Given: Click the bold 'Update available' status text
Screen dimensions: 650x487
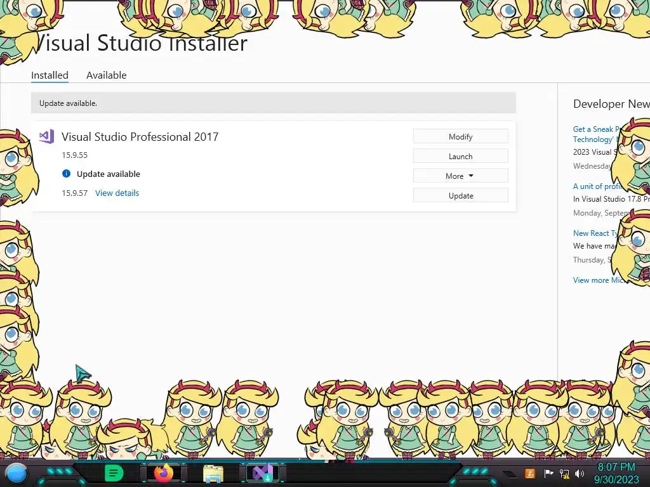Looking at the screenshot, I should (x=108, y=174).
